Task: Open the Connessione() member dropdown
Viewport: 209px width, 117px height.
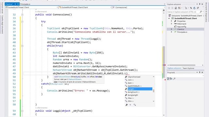Action: click(164, 7)
